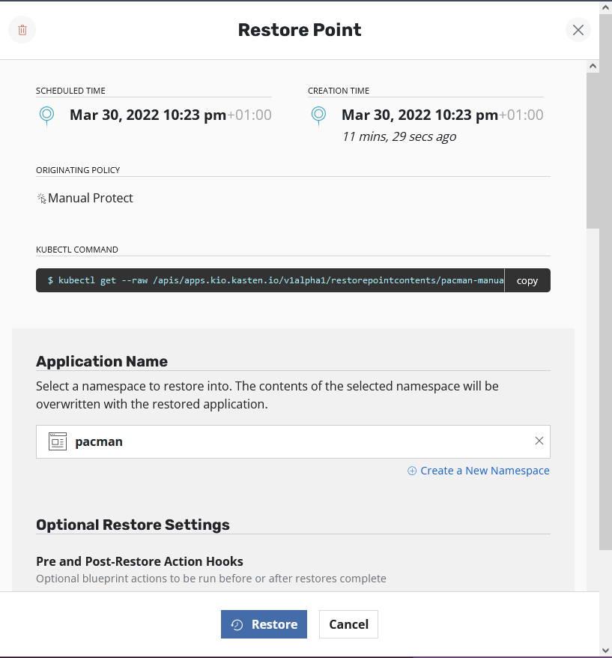Cancel the restore dialog

(348, 624)
